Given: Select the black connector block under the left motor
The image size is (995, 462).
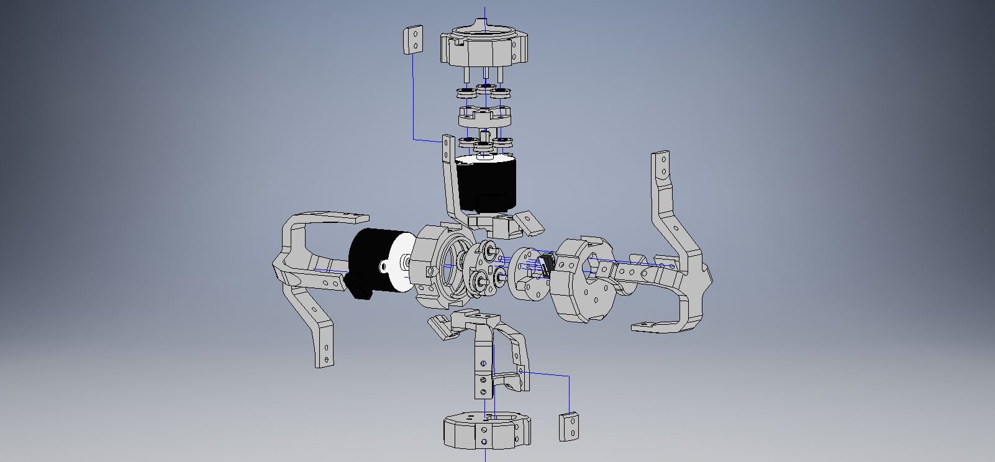Looking at the screenshot, I should (359, 287).
